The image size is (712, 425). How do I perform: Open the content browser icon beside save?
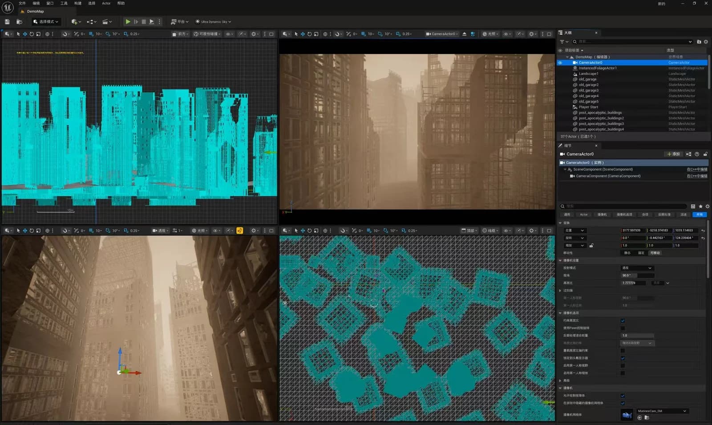[x=19, y=21]
